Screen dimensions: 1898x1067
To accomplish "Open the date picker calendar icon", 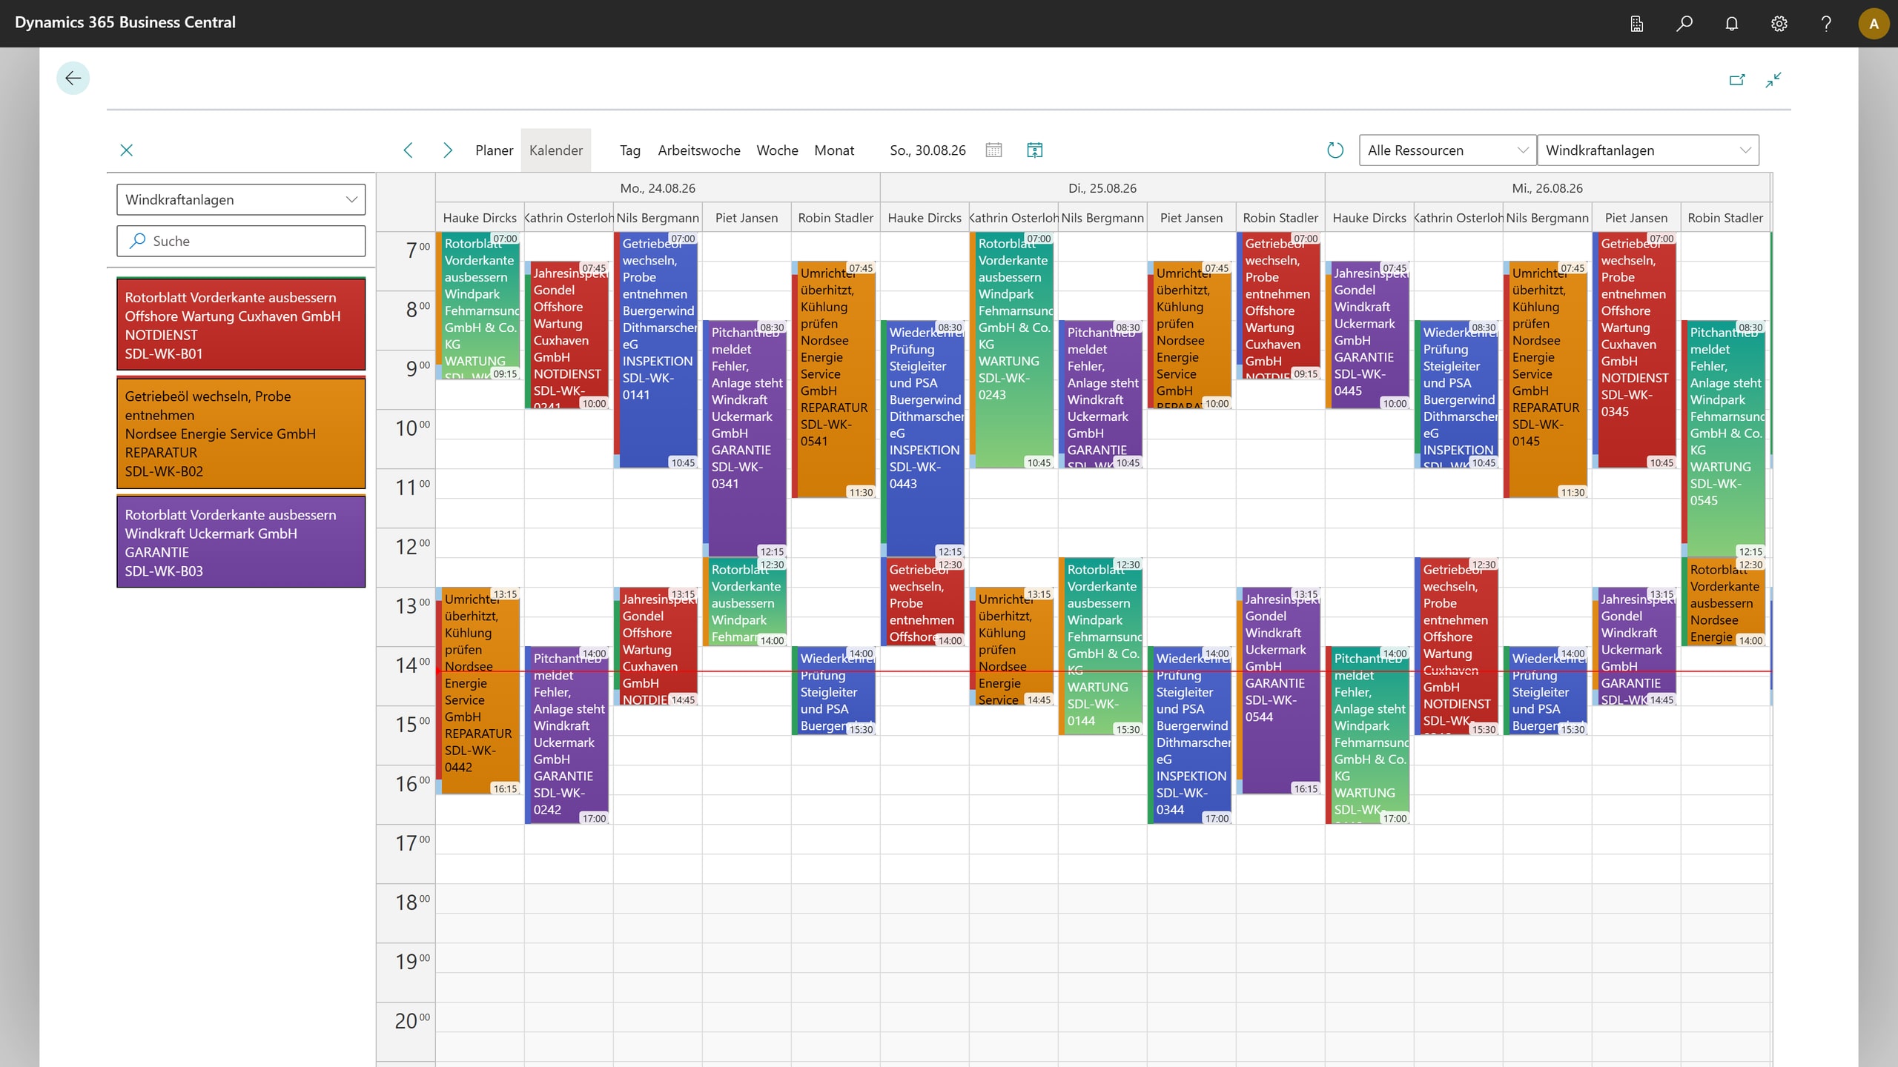I will point(993,150).
